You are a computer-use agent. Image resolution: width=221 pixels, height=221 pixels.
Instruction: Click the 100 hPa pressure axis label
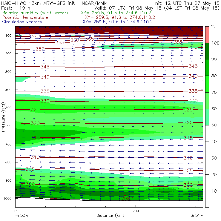click(x=8, y=36)
